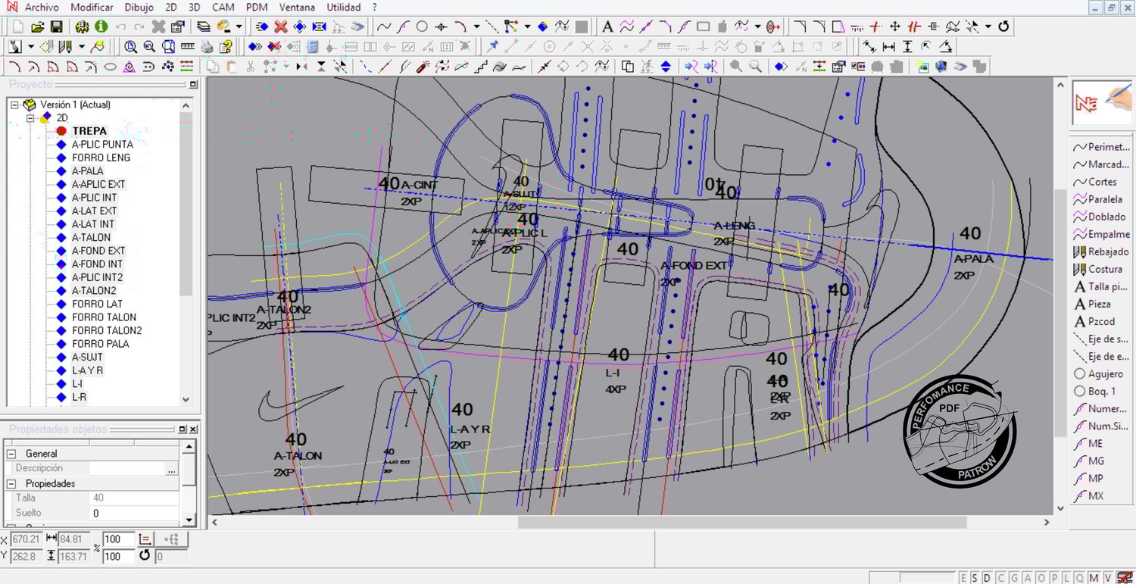This screenshot has height=584, width=1136.
Task: Click the green information icon
Action: click(x=101, y=27)
